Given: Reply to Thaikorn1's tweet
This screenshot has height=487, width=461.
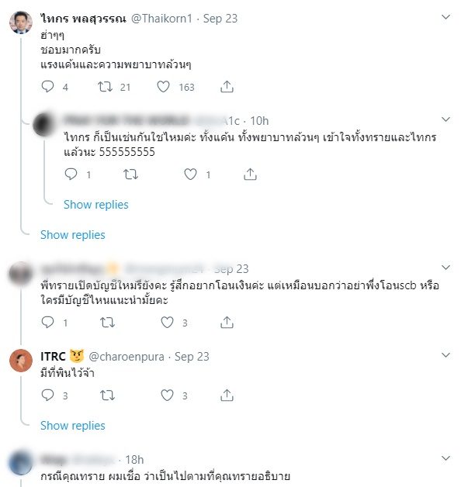Looking at the screenshot, I should point(47,87).
